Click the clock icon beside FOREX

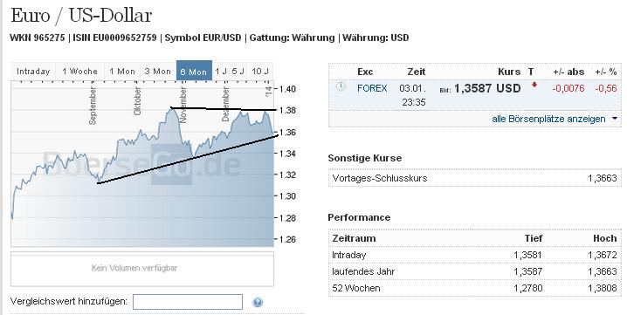tap(341, 86)
